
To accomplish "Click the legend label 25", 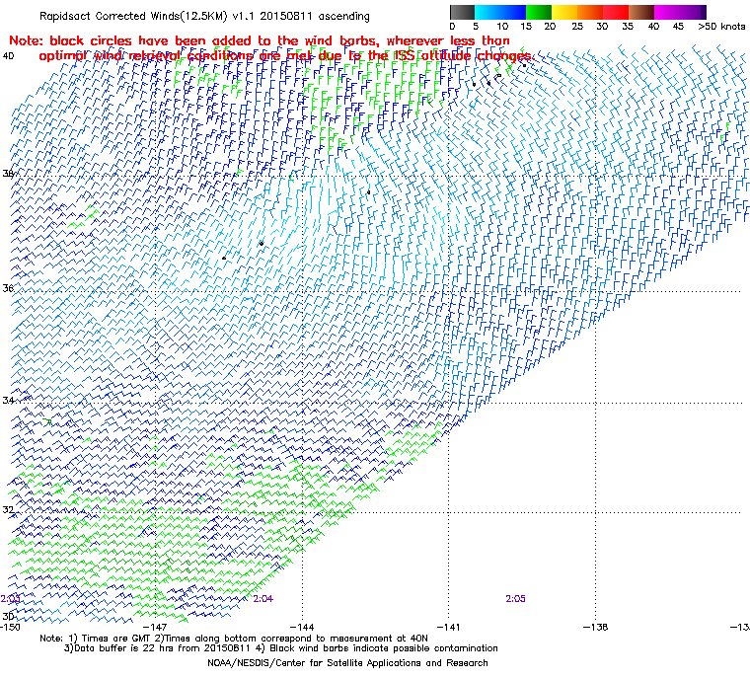I will pos(577,27).
